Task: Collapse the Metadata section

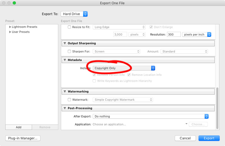Action: (65, 60)
